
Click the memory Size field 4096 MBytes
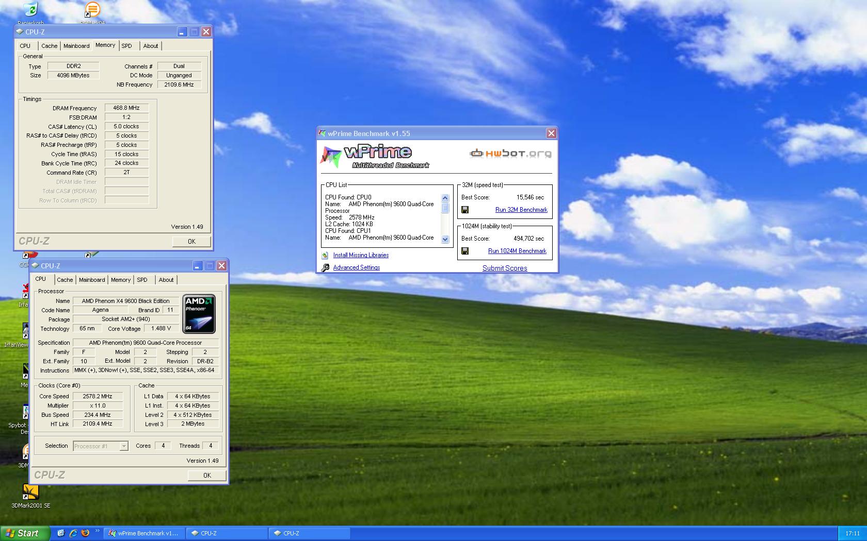click(73, 75)
